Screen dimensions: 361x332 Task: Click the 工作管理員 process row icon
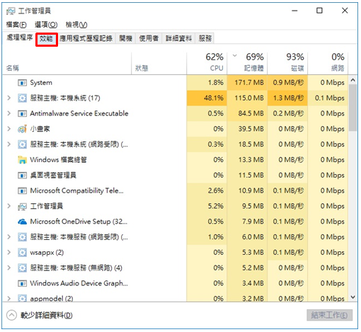[x=22, y=207]
